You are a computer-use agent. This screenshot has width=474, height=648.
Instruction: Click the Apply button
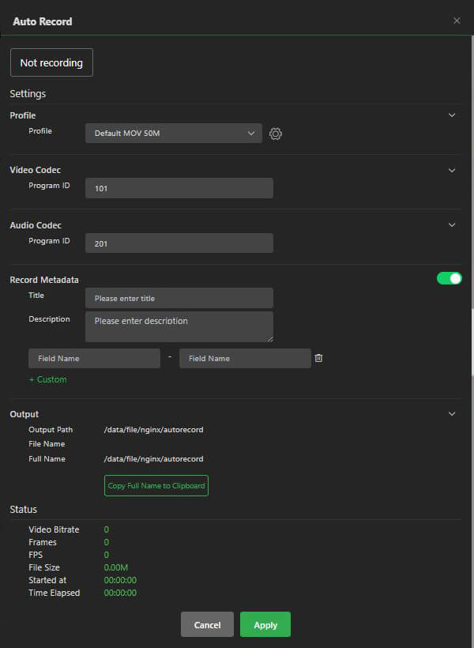pyautogui.click(x=265, y=624)
